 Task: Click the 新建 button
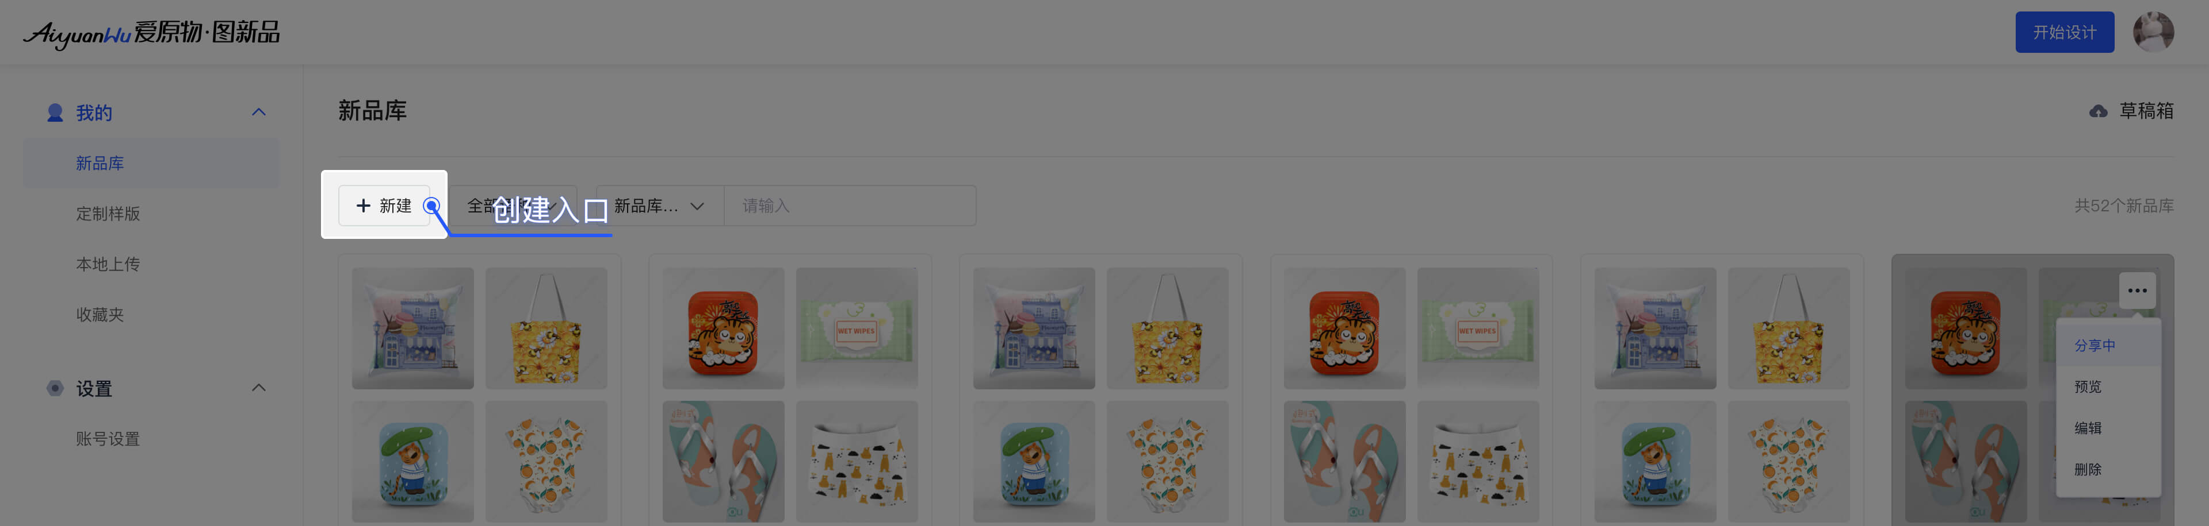[x=384, y=206]
